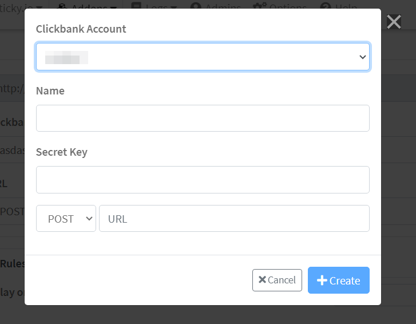This screenshot has width=416, height=324.
Task: Click into the URL field
Action: 234,219
